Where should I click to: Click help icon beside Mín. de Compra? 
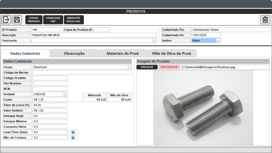tap(73, 138)
